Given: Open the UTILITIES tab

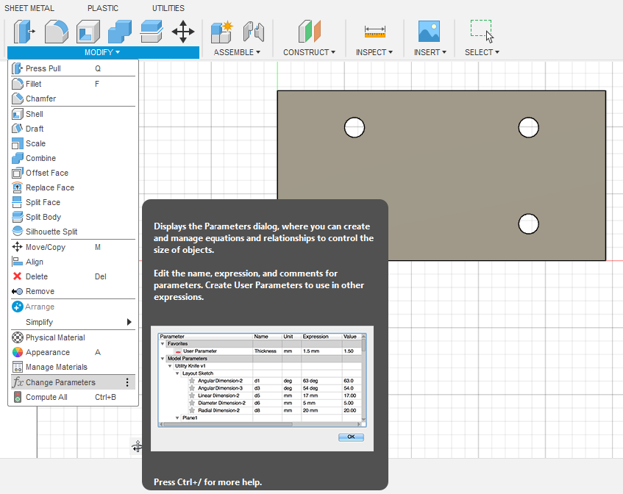Looking at the screenshot, I should [x=168, y=8].
